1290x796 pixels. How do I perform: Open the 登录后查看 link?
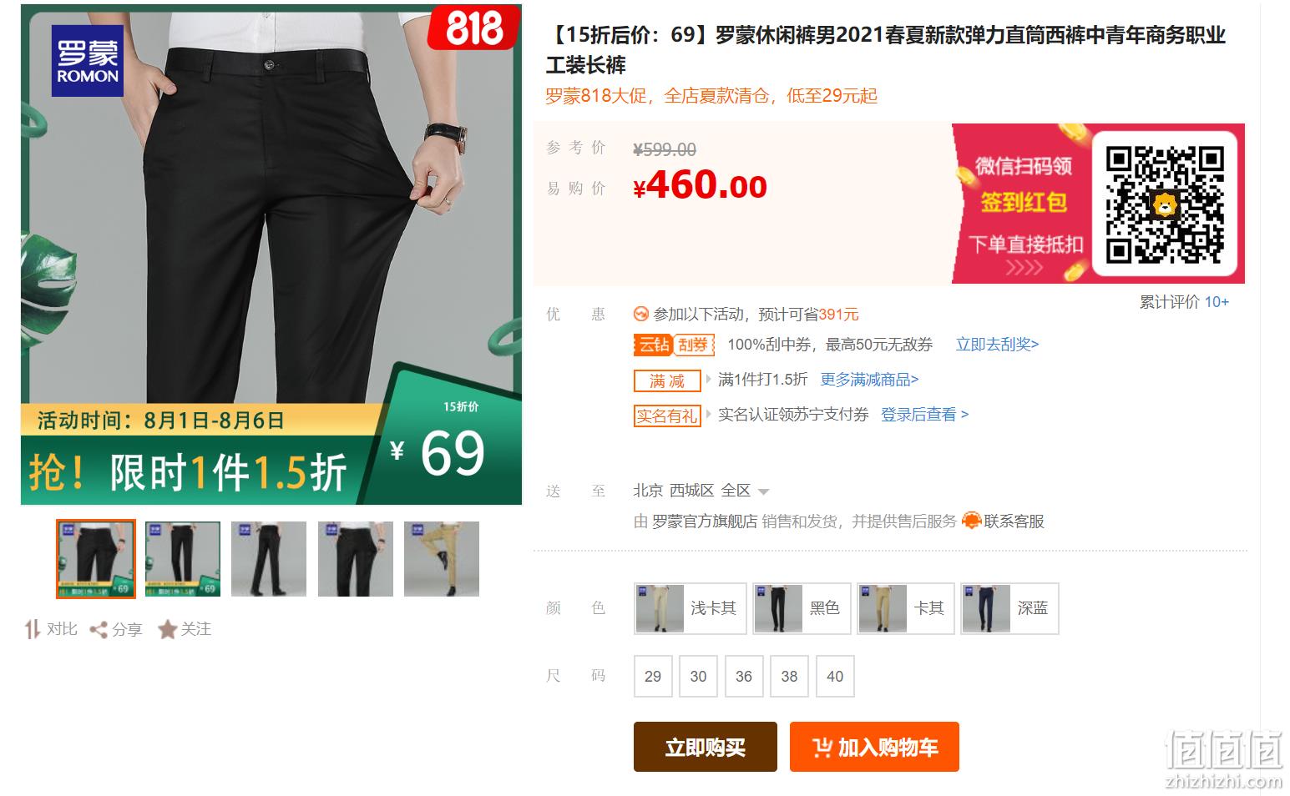[x=924, y=415]
